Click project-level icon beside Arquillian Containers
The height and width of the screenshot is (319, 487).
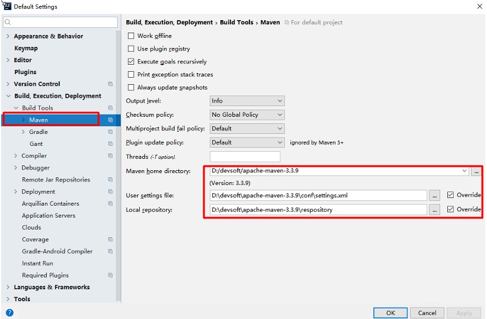[110, 203]
